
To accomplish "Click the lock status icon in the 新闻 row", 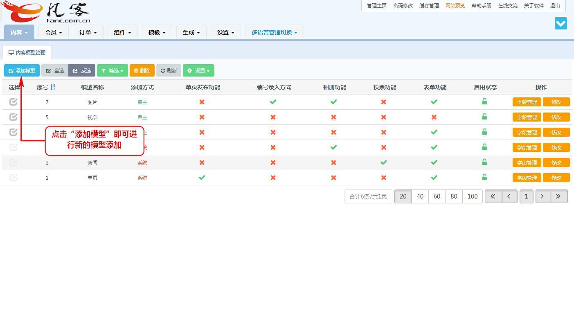I will click(484, 162).
